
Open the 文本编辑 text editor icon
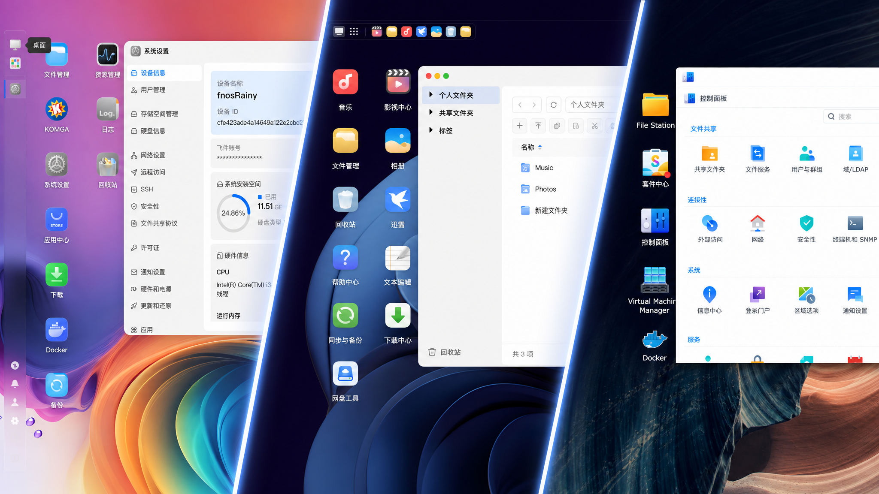pos(398,258)
